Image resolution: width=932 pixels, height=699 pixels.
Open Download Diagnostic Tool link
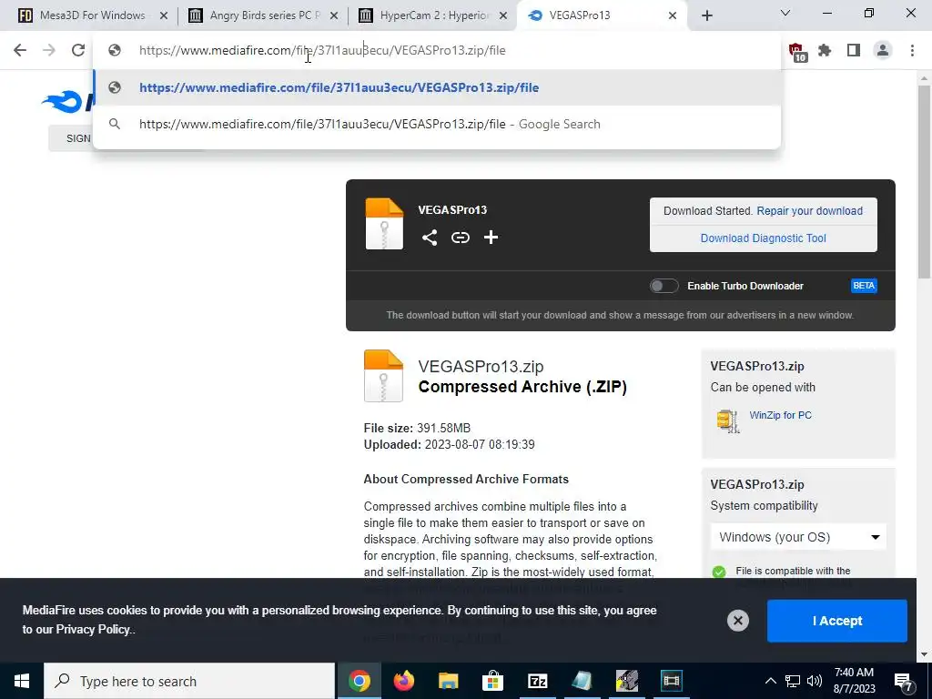(x=764, y=238)
